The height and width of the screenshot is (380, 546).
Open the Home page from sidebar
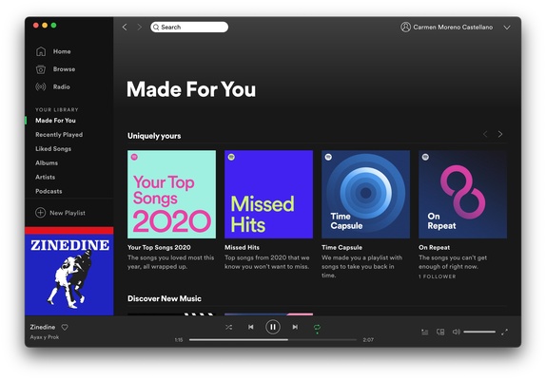[53, 51]
